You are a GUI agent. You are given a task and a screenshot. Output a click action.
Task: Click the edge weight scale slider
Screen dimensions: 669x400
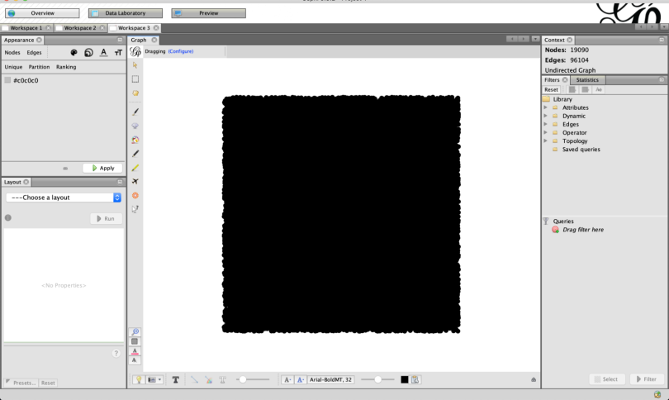(253, 379)
